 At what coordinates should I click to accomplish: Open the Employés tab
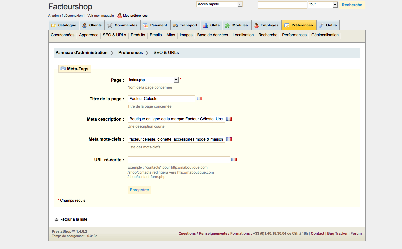(x=266, y=25)
